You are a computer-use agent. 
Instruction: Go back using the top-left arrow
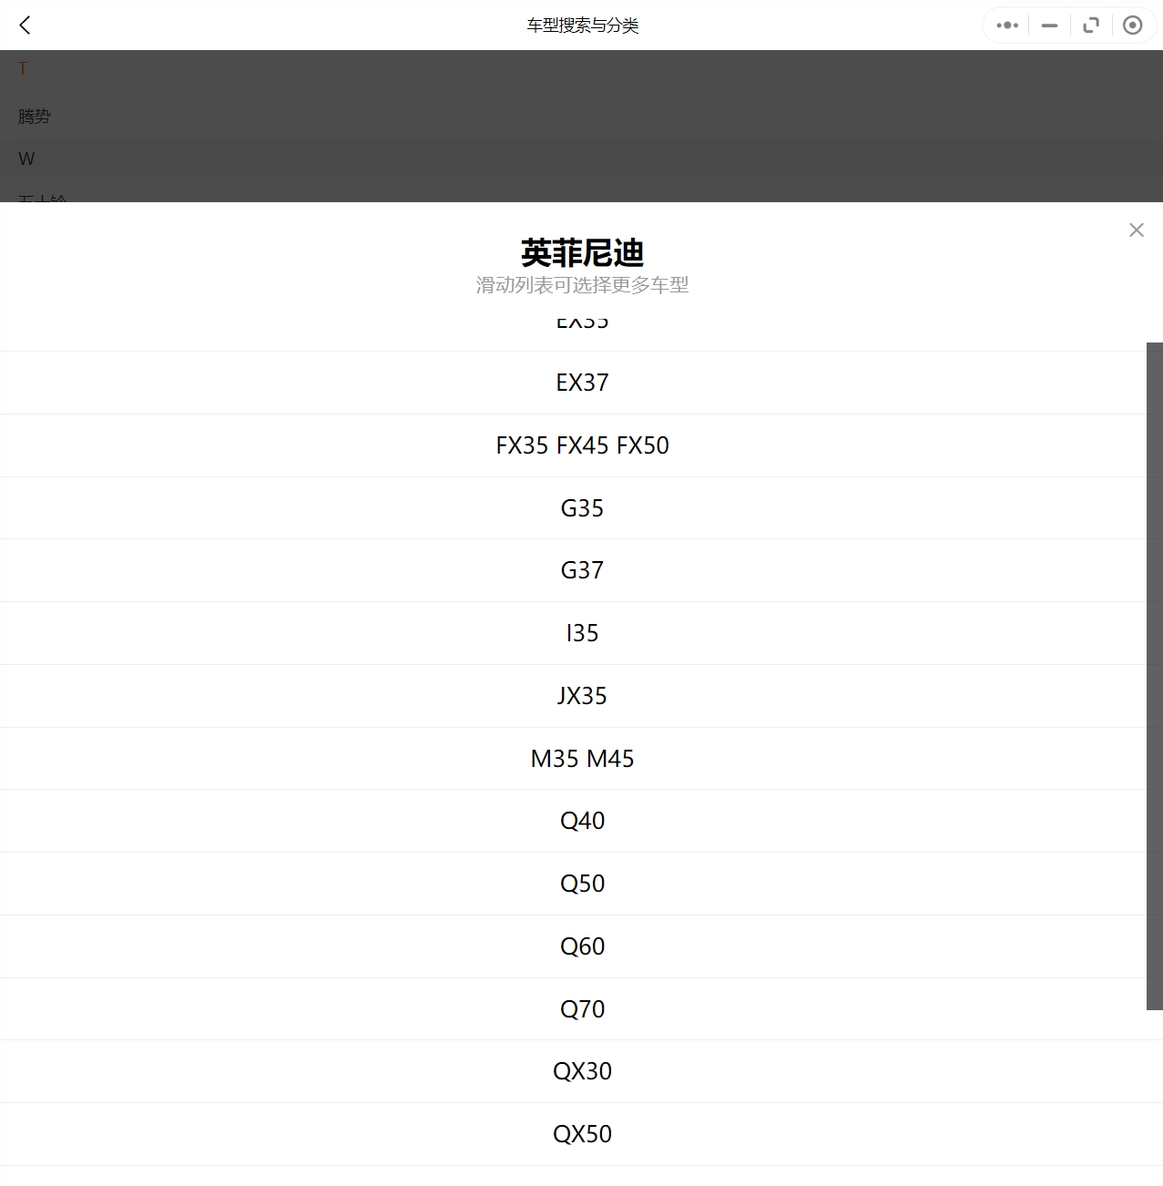pyautogui.click(x=25, y=26)
